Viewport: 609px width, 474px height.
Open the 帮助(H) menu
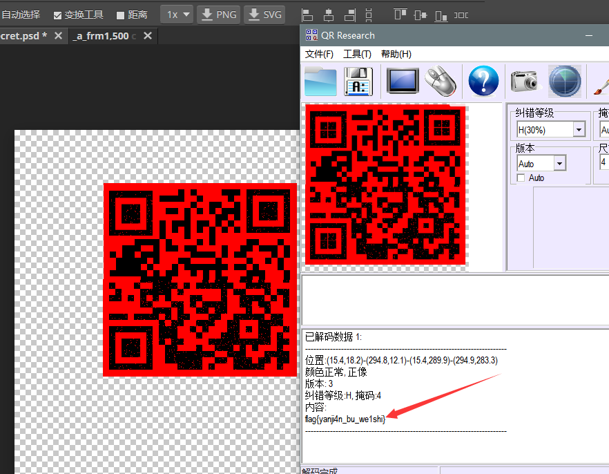[x=396, y=54]
